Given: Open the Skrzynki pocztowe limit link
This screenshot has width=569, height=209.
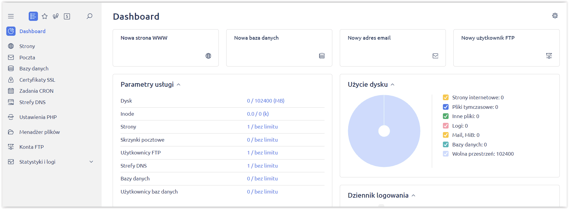Looking at the screenshot, I should 262,140.
